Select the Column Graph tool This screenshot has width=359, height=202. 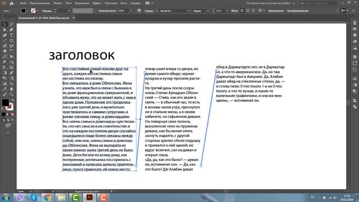5,84
